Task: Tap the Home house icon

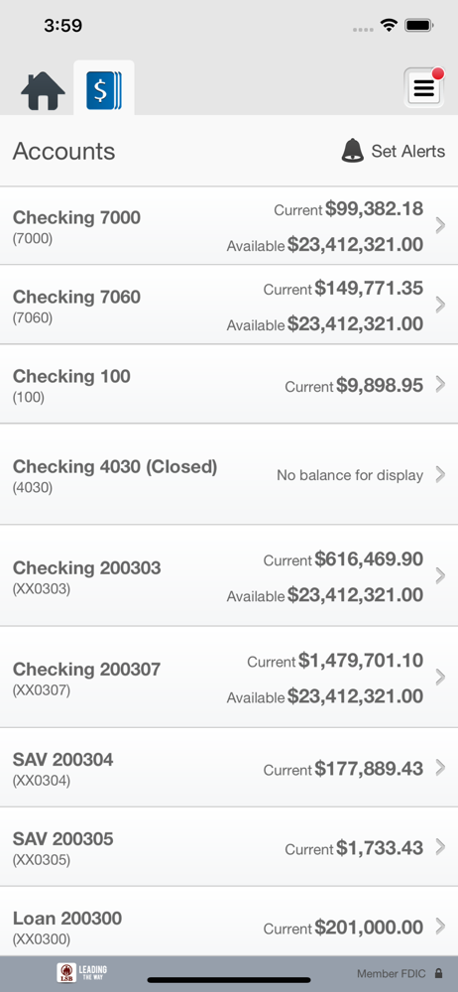Action: (x=43, y=91)
